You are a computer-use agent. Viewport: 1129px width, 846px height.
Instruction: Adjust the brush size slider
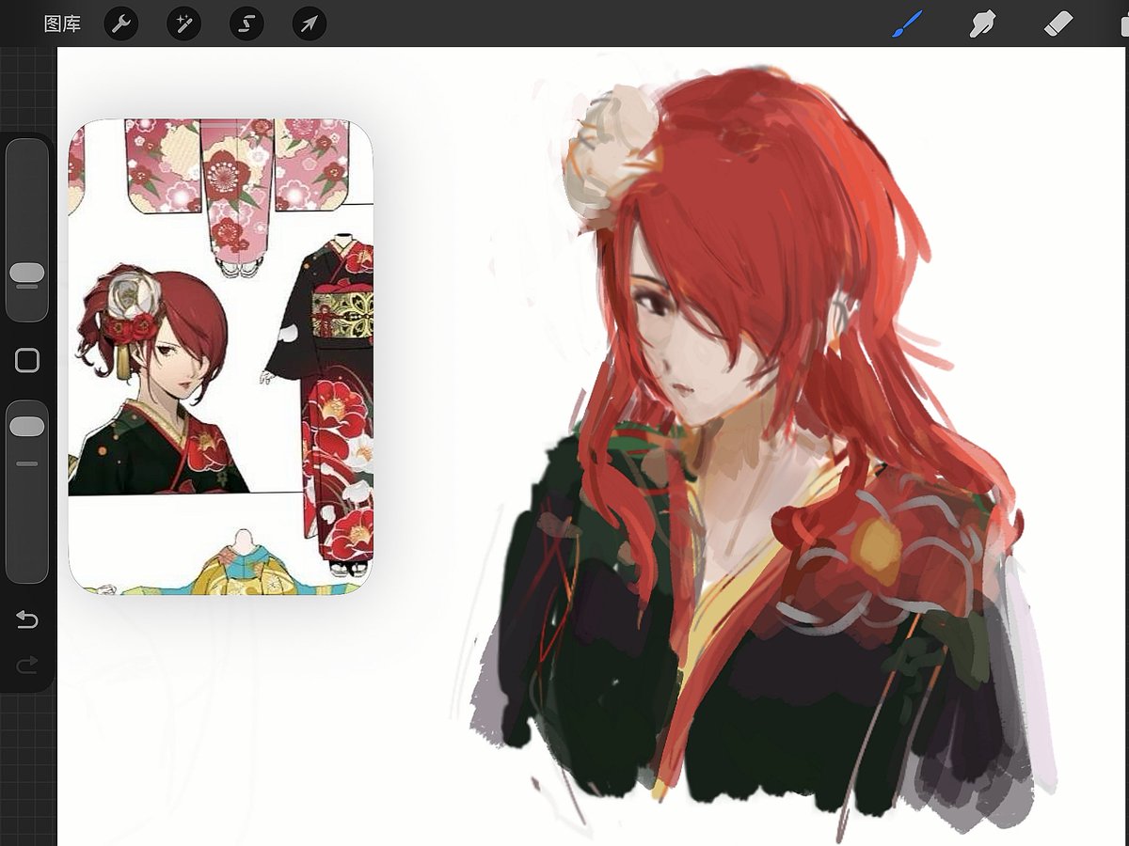(x=27, y=230)
